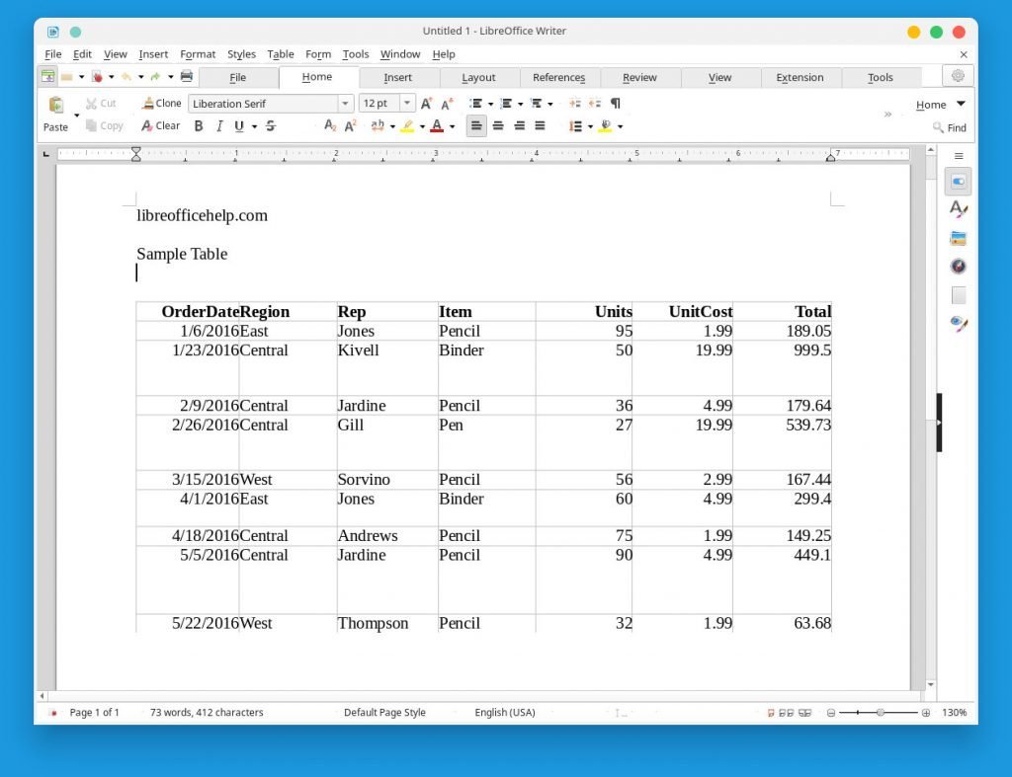Decrease paragraph indent
The width and height of the screenshot is (1012, 777).
pyautogui.click(x=594, y=103)
